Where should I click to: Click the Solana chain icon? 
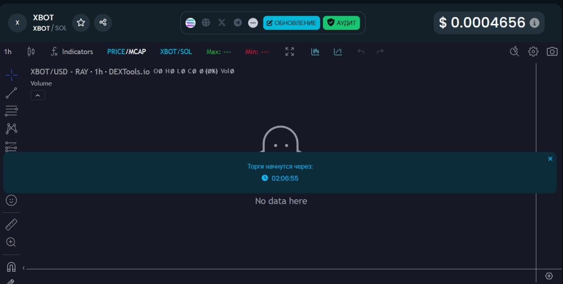click(190, 23)
